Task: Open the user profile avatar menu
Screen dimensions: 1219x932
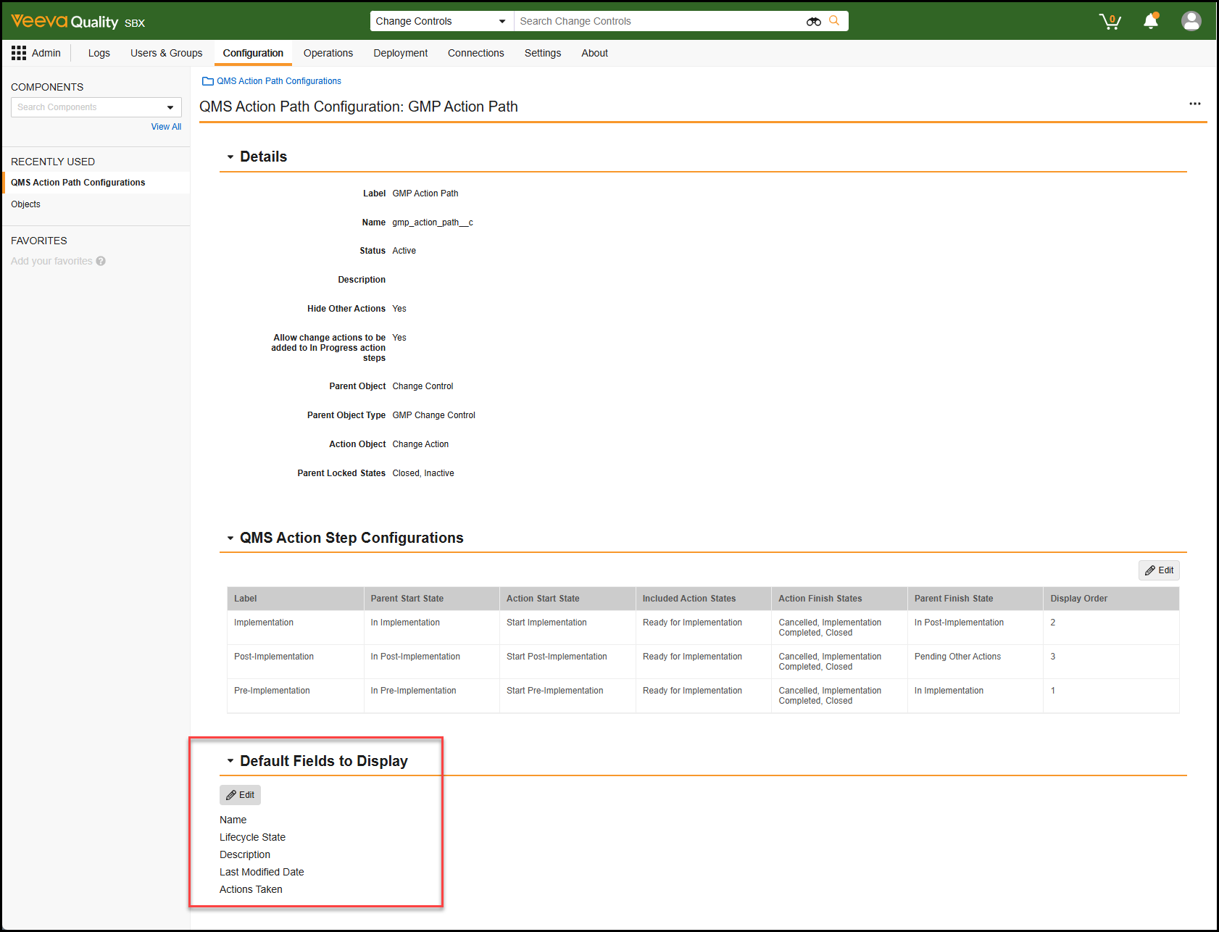Action: 1191,21
